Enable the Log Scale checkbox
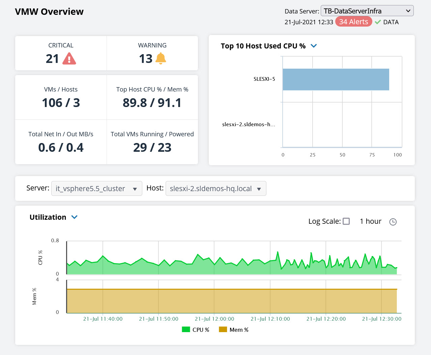This screenshot has height=355, width=431. pos(346,221)
